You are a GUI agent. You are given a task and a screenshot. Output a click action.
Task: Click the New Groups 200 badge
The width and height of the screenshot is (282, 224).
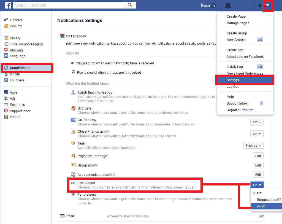click(x=260, y=40)
